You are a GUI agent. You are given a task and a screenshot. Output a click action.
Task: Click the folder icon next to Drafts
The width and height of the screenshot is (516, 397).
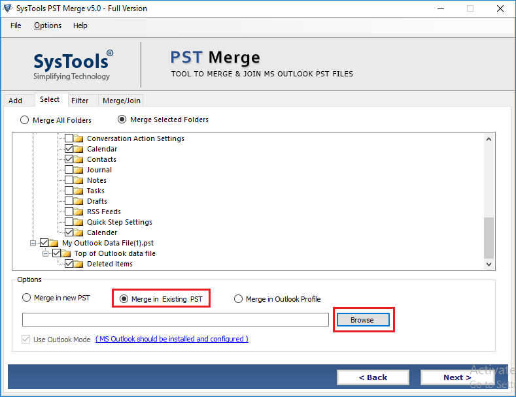click(79, 201)
